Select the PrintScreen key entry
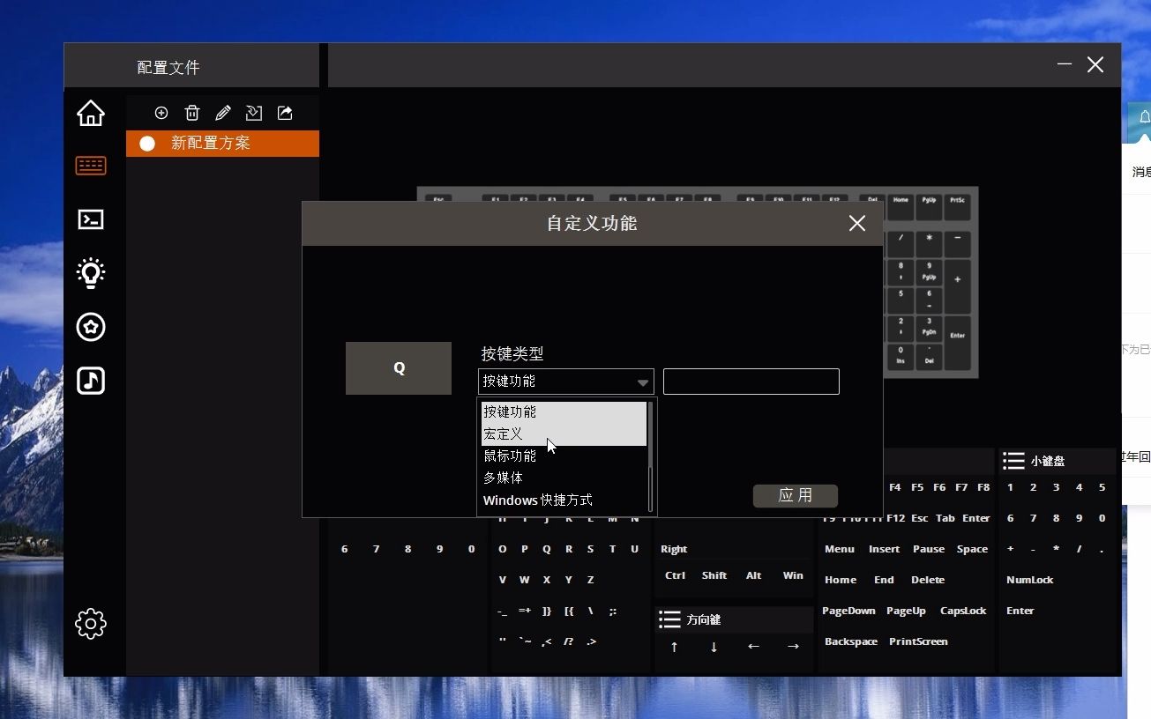1151x719 pixels. click(919, 641)
